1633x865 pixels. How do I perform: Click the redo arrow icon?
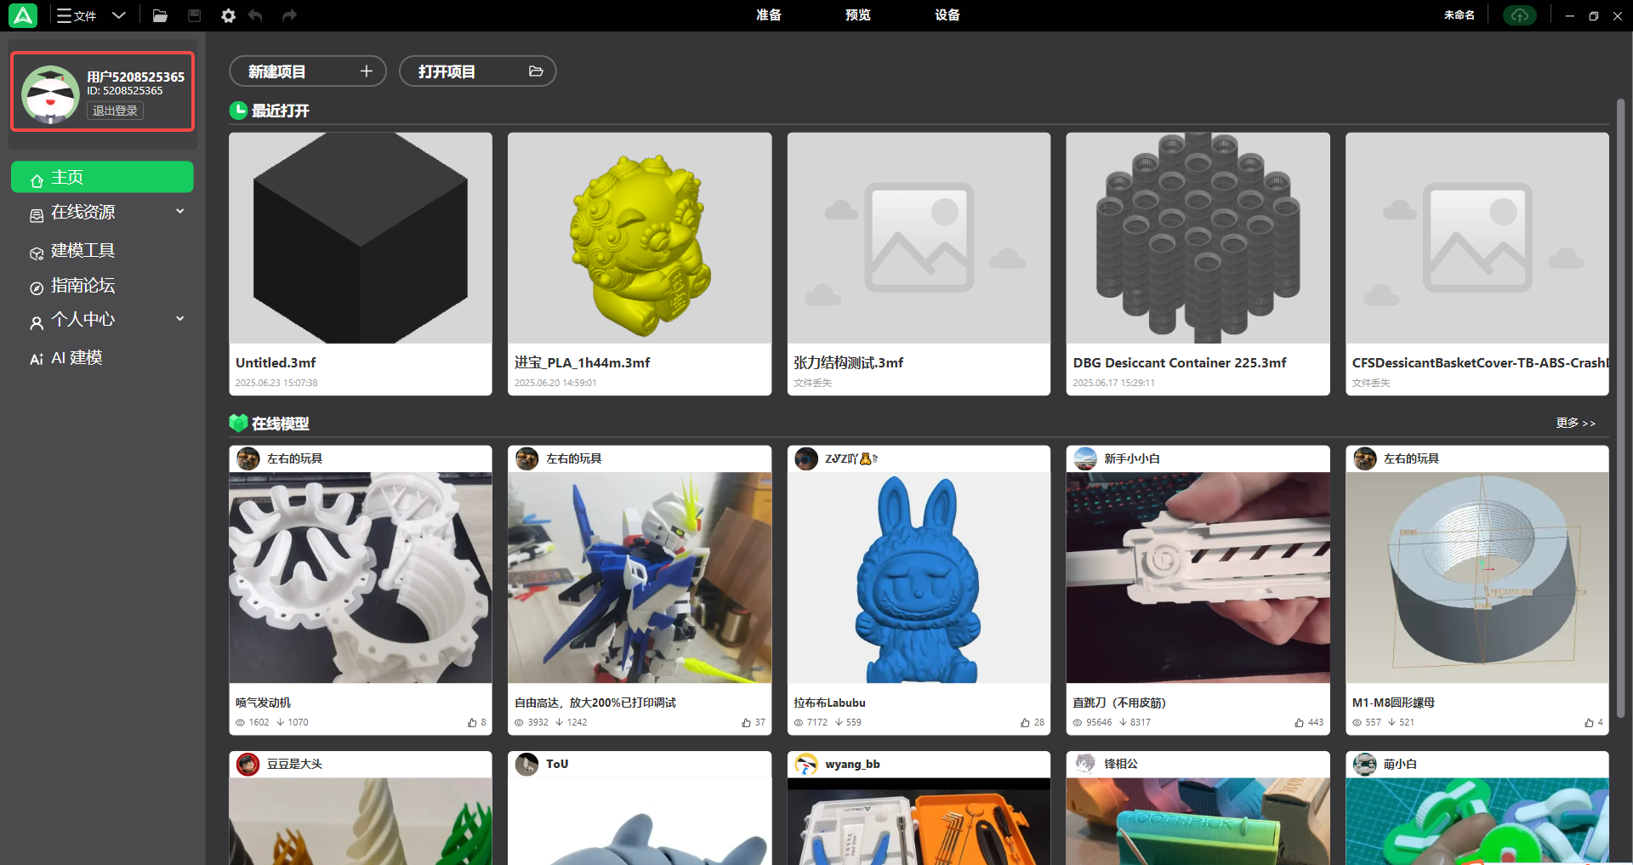289,15
